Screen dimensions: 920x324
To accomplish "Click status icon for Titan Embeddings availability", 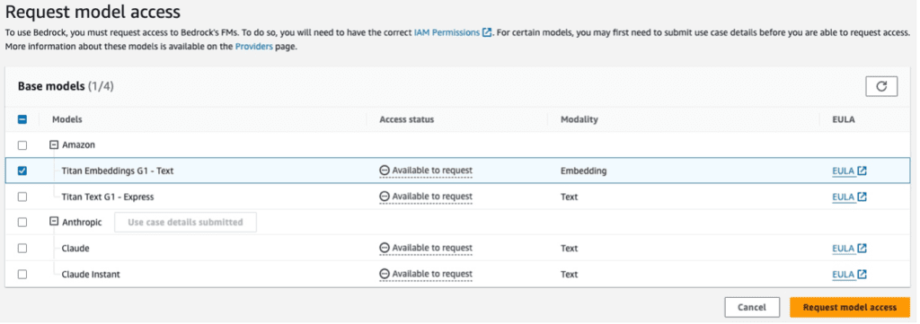I will [385, 171].
